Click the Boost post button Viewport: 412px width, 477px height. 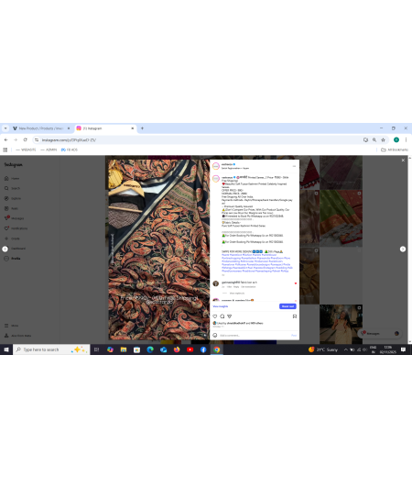click(287, 306)
